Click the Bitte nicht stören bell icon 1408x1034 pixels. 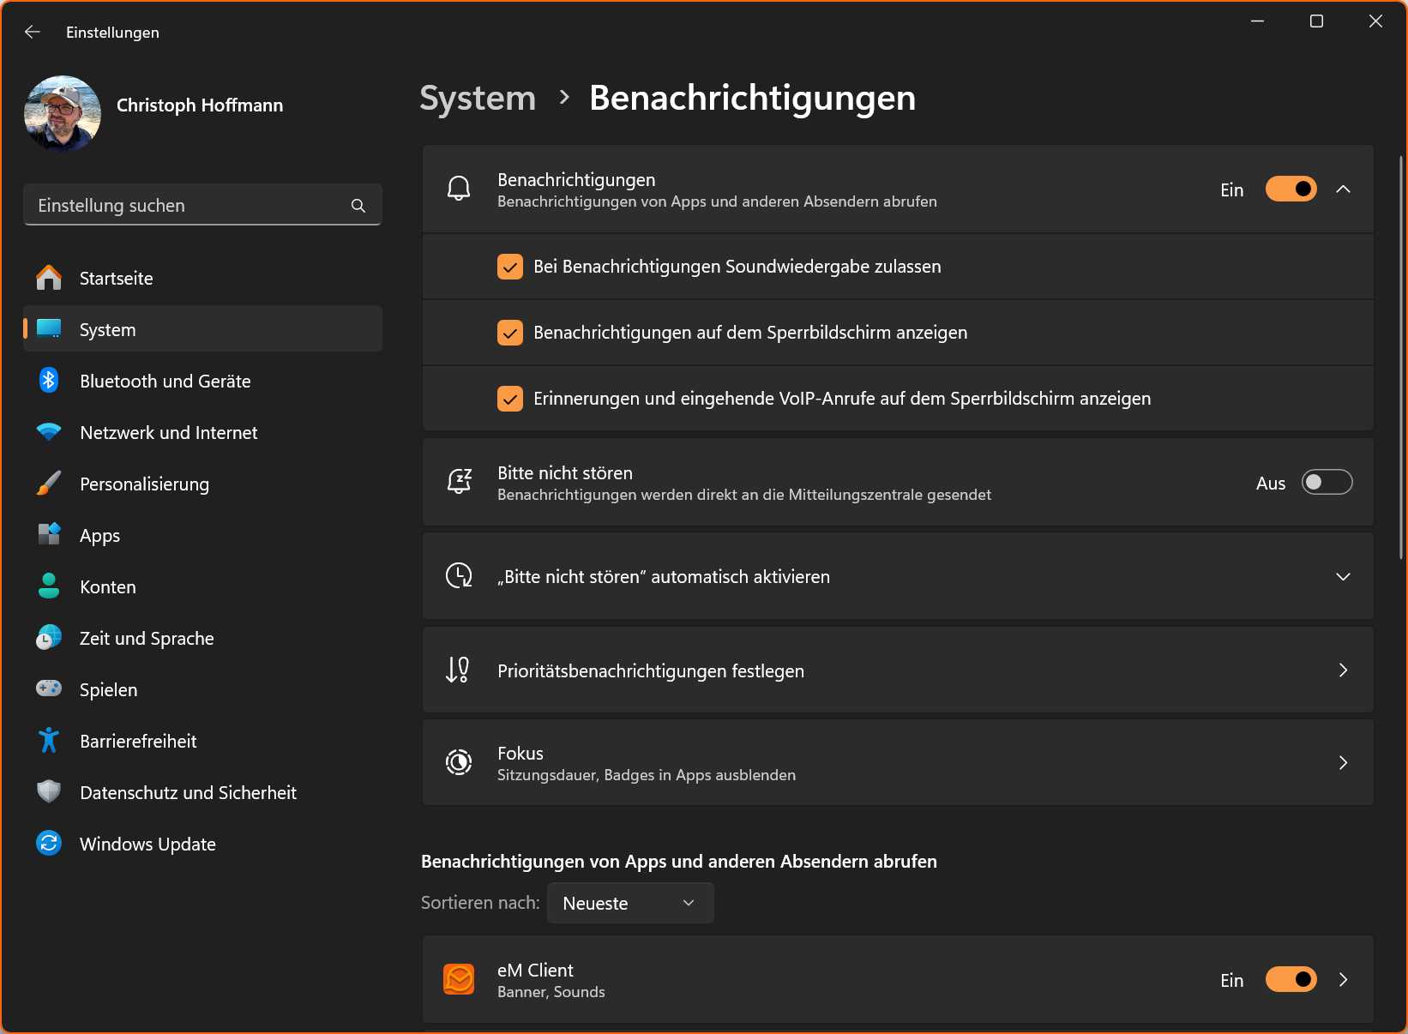459,482
